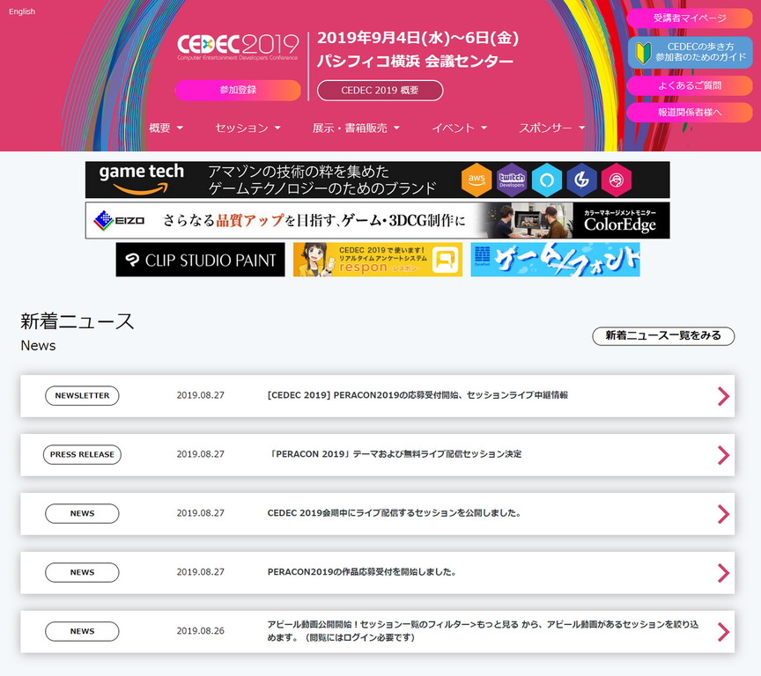Open arrow of PRESS RELEASE news row

pos(723,455)
